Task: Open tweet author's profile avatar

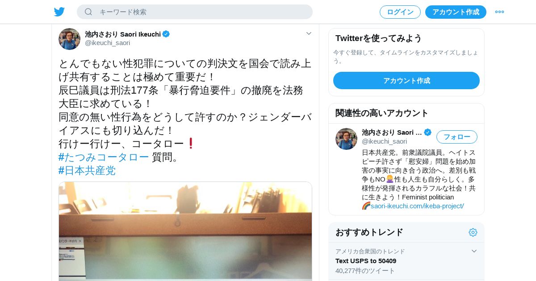Action: point(69,39)
